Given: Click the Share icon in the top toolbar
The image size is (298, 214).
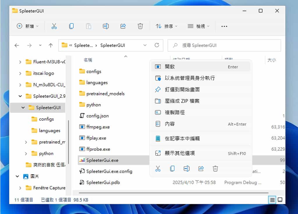Looking at the screenshot, I should click(x=123, y=26).
